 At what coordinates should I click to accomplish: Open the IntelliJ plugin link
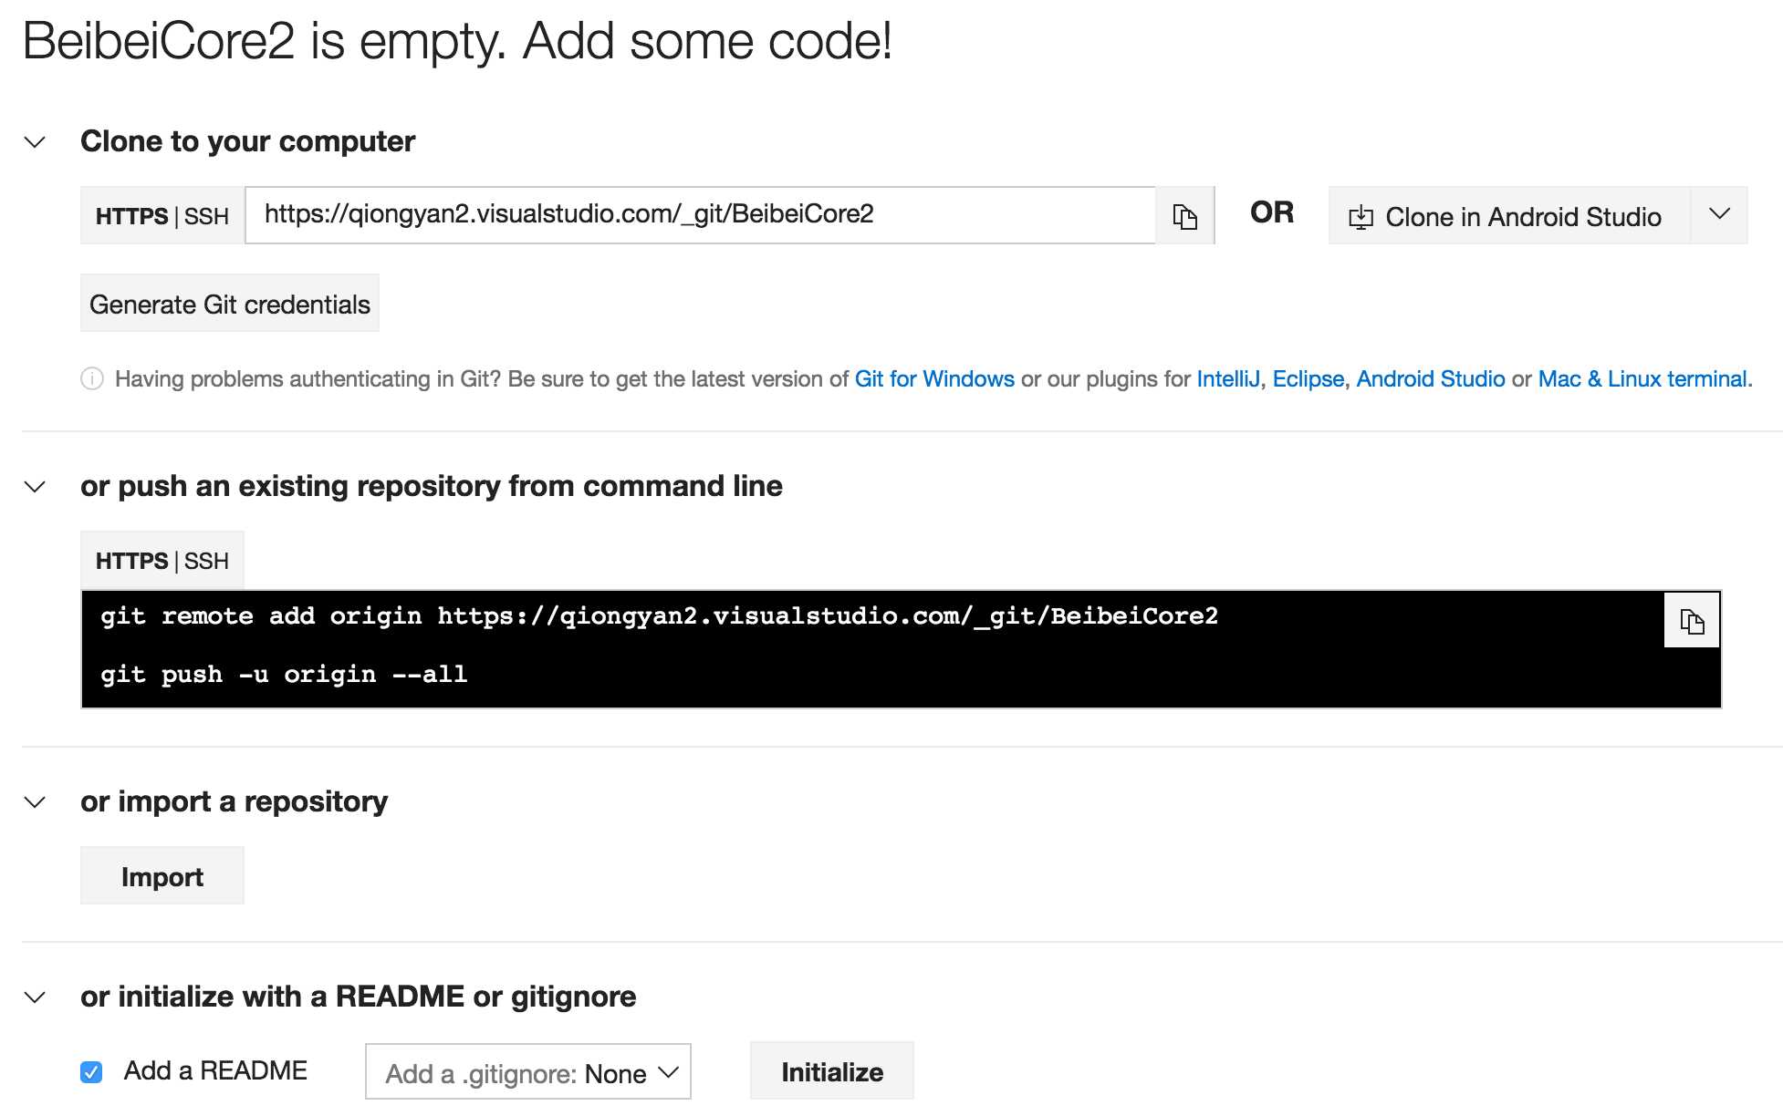point(1228,379)
